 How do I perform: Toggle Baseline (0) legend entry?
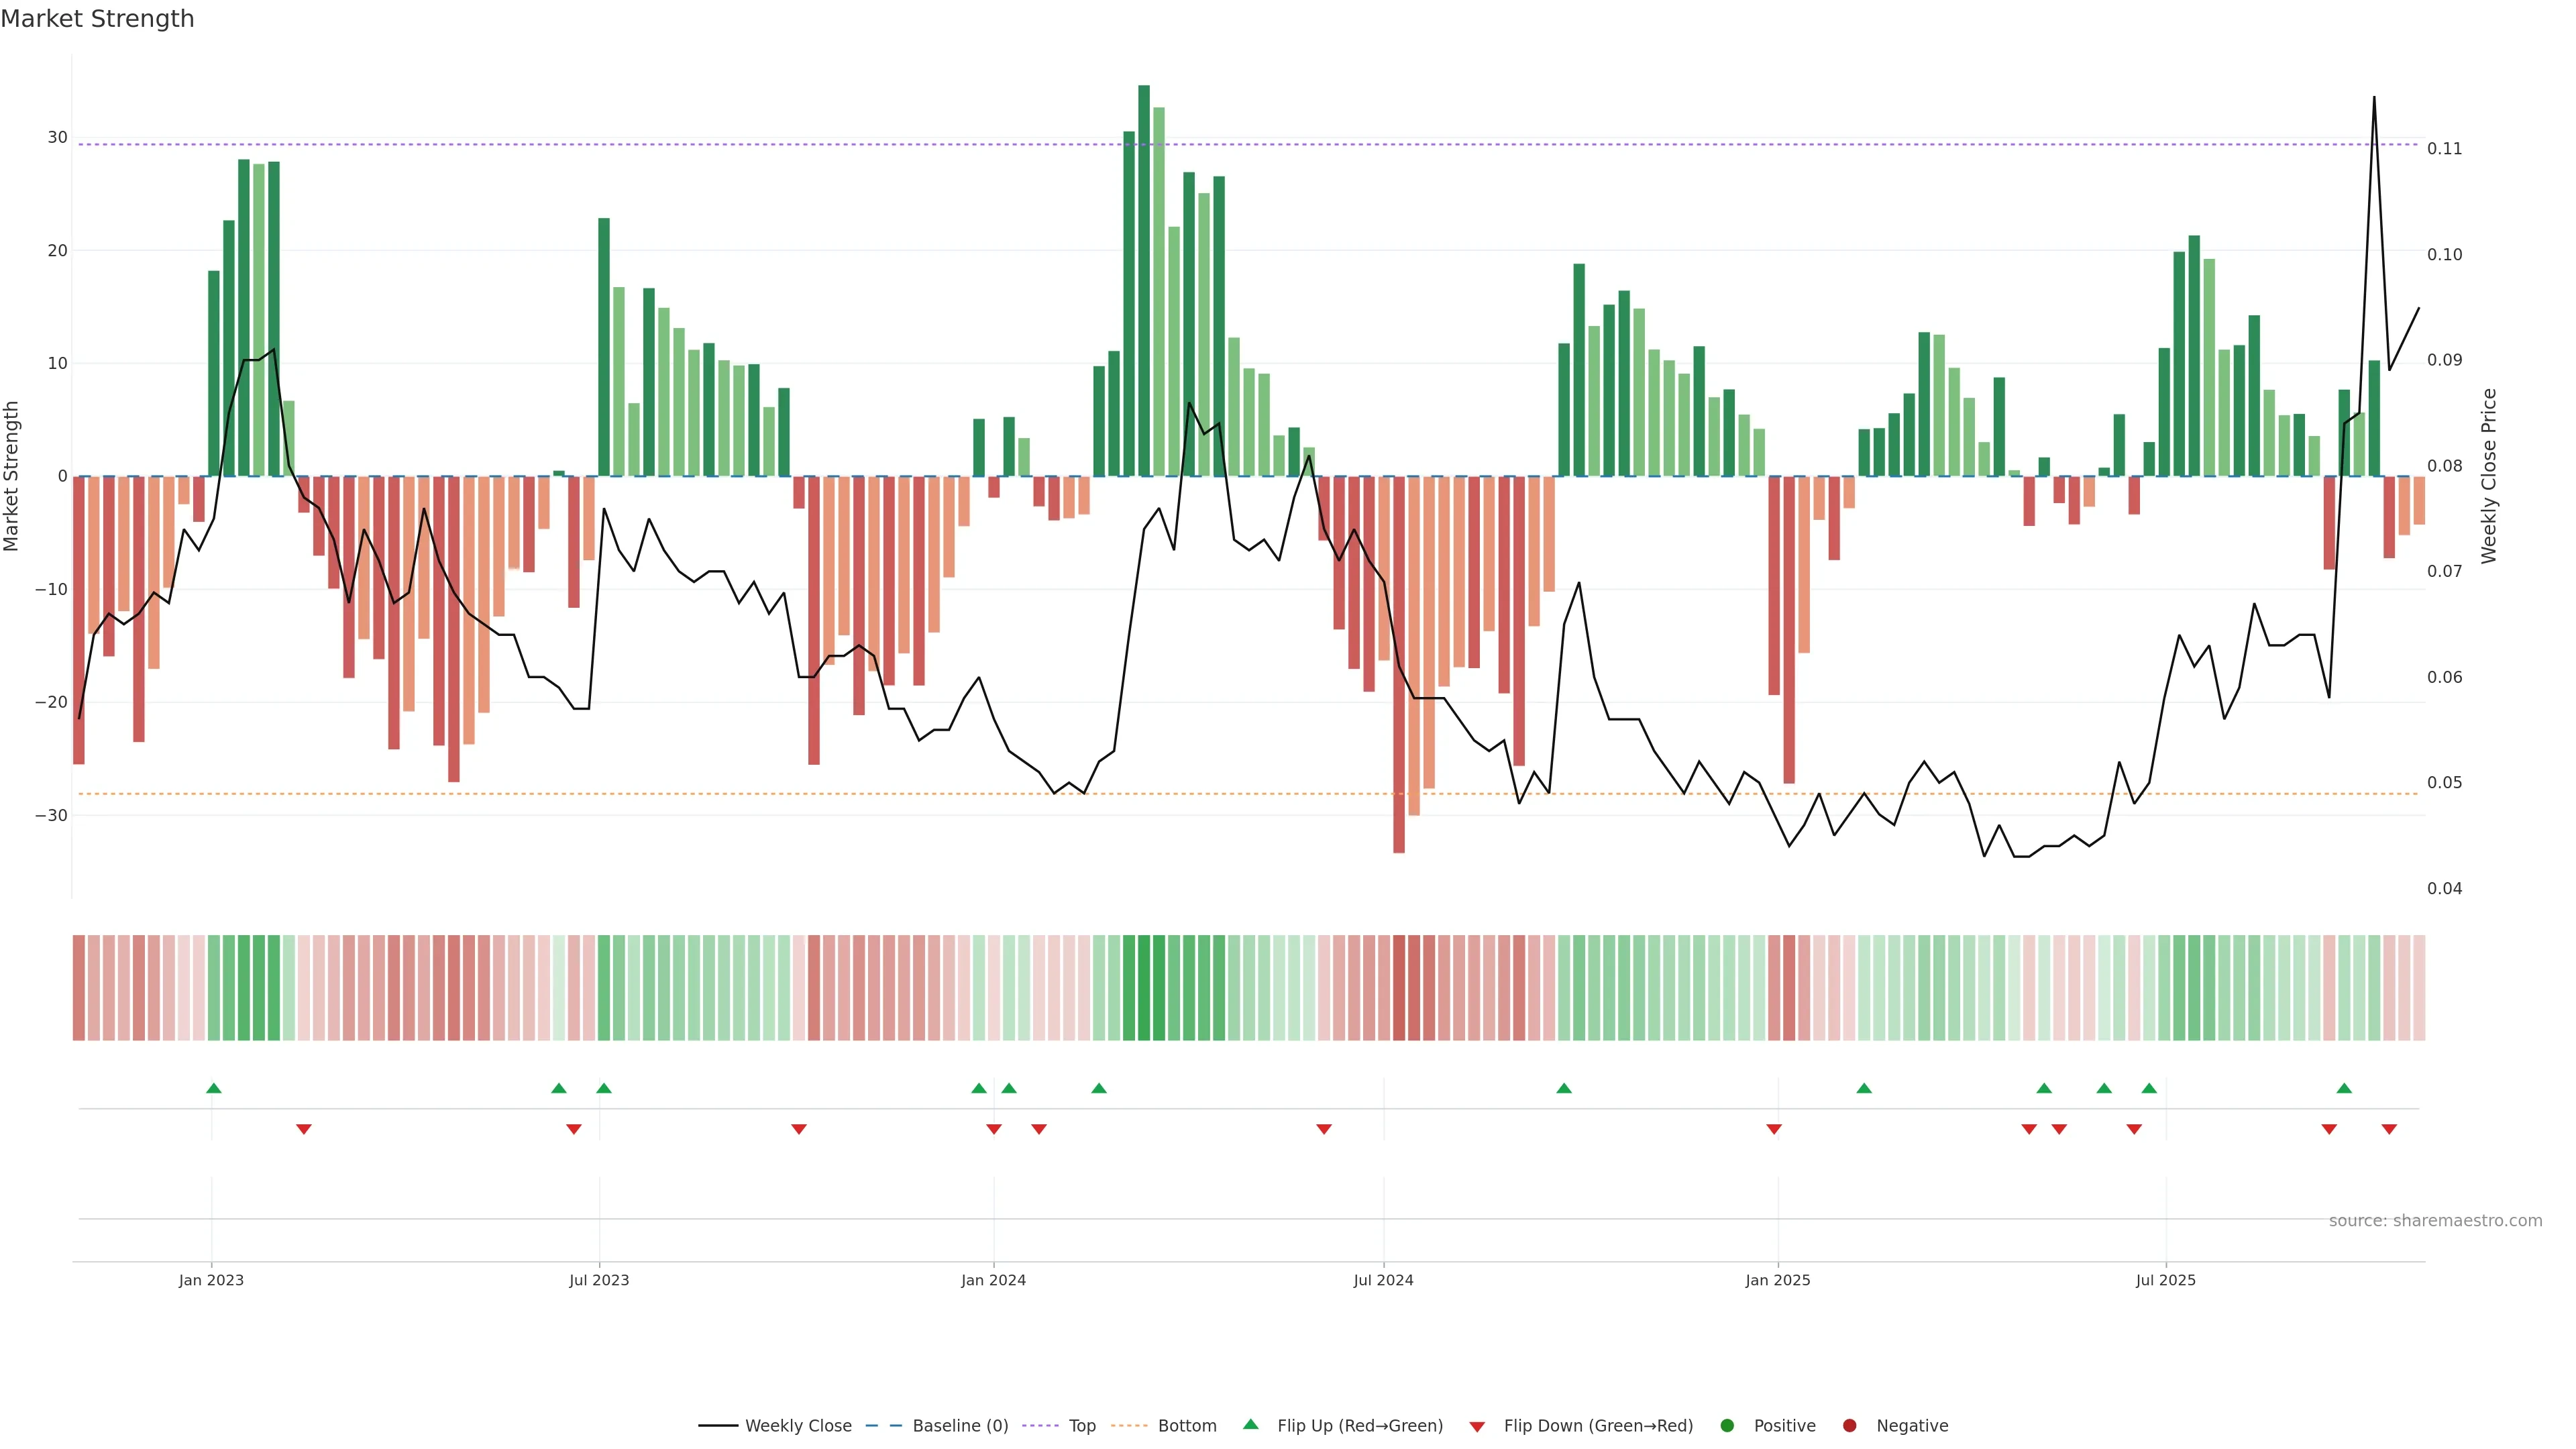point(959,1425)
